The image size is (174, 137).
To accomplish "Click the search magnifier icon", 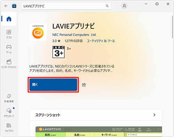I will (107, 6).
